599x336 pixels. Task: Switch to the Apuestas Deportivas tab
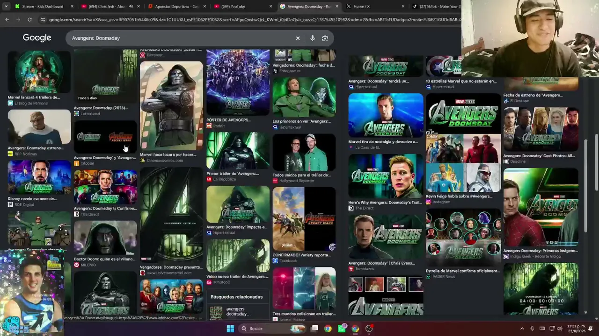pyautogui.click(x=177, y=7)
